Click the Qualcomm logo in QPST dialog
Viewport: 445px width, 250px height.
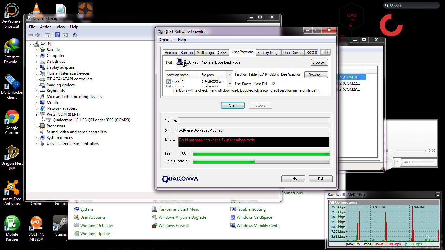click(180, 179)
